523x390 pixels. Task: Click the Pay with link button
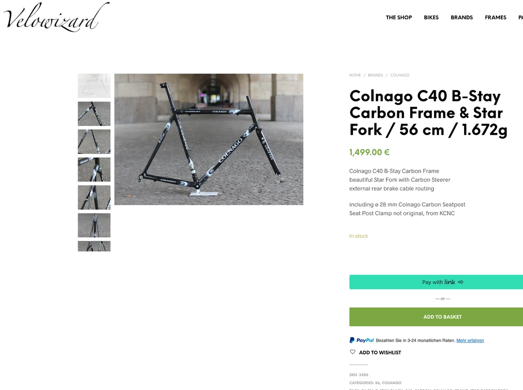pos(436,282)
